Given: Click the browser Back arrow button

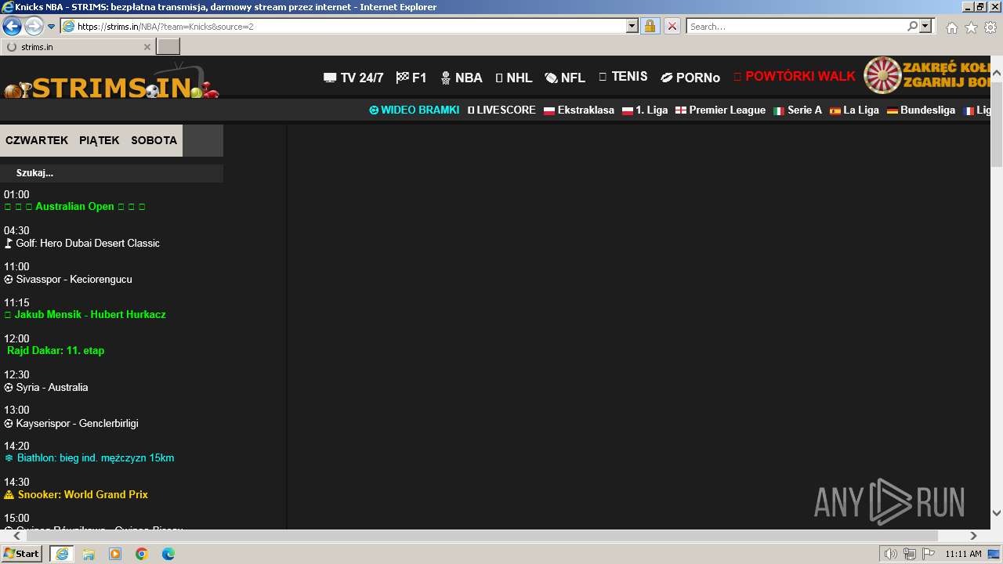Looking at the screenshot, I should coord(12,26).
